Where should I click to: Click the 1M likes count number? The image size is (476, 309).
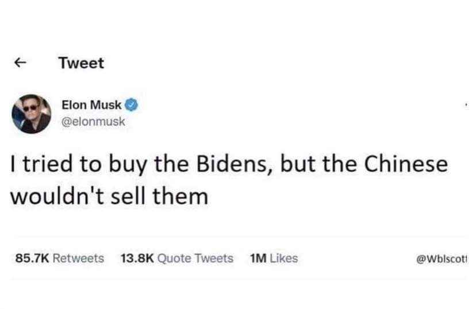tap(258, 258)
